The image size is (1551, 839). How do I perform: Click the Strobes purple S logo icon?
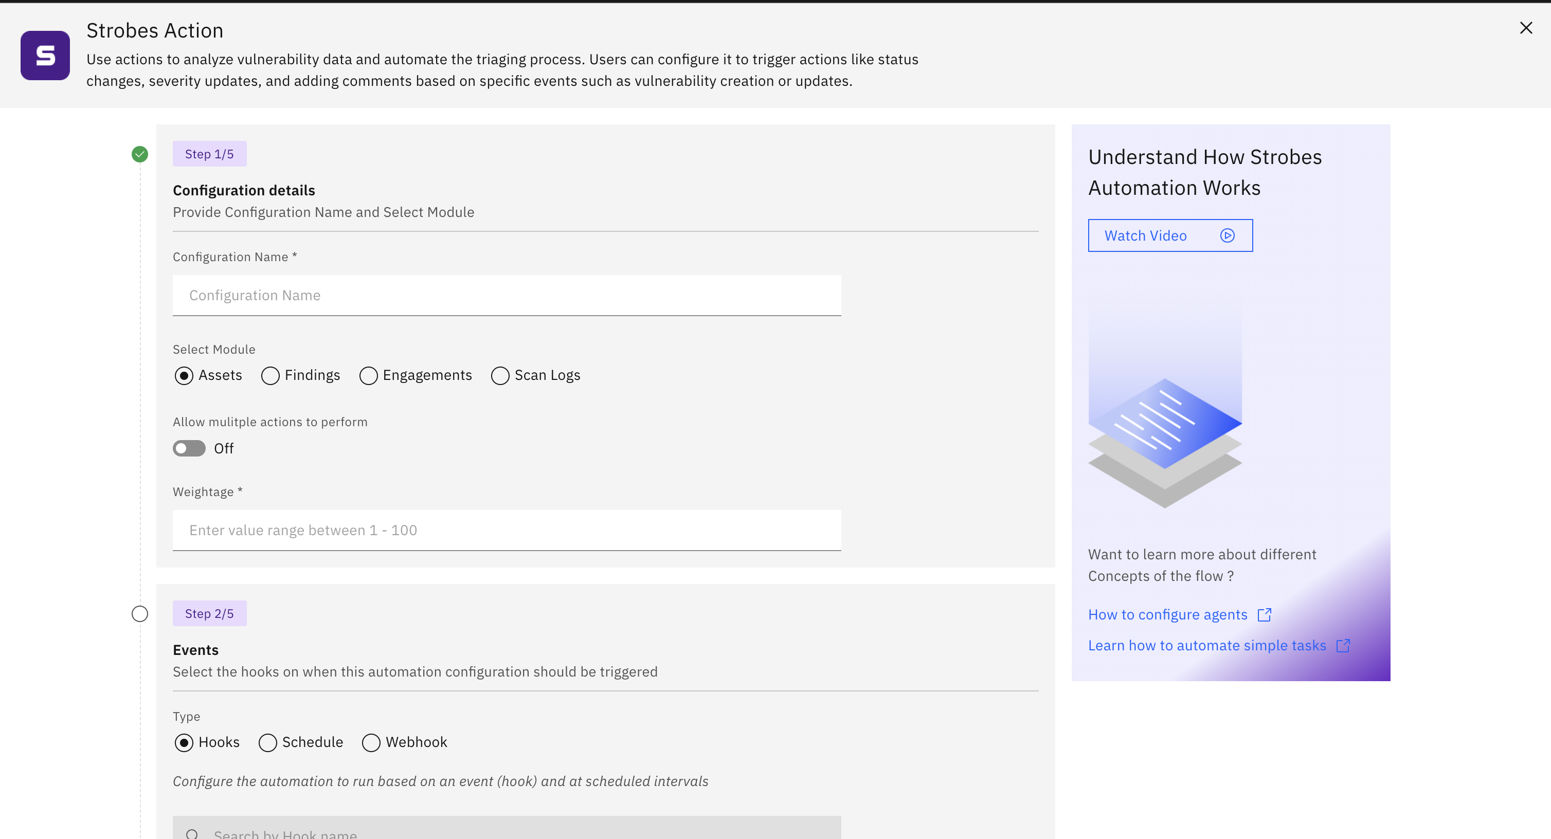coord(45,56)
